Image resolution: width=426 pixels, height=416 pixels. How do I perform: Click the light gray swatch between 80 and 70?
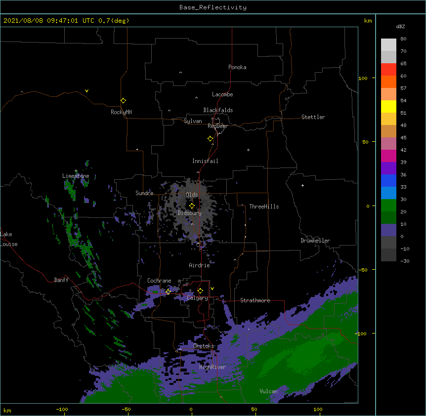388,45
